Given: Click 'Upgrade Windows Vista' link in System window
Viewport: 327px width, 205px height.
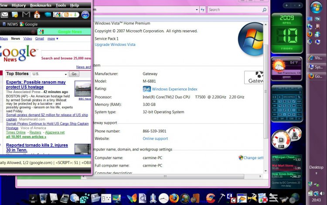Looking at the screenshot, I should click(x=115, y=45).
